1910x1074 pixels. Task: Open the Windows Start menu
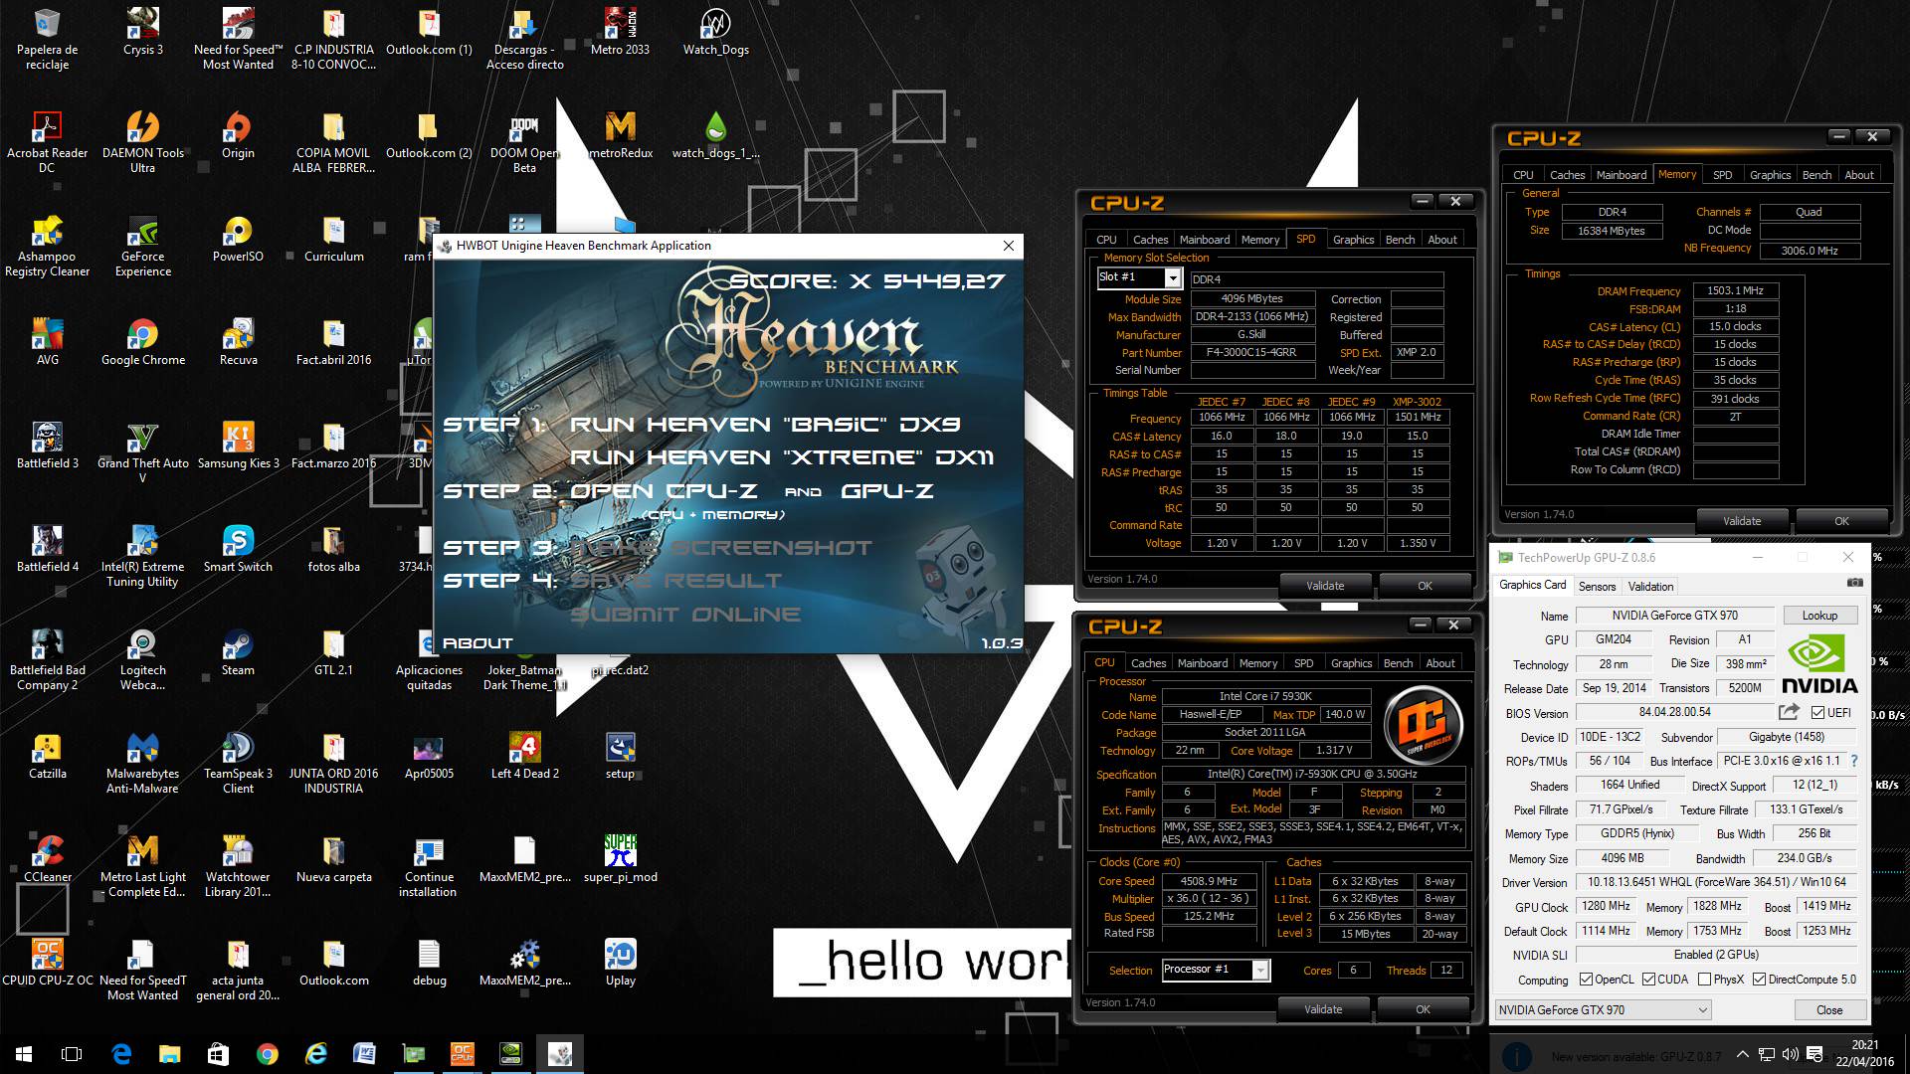click(x=24, y=1054)
